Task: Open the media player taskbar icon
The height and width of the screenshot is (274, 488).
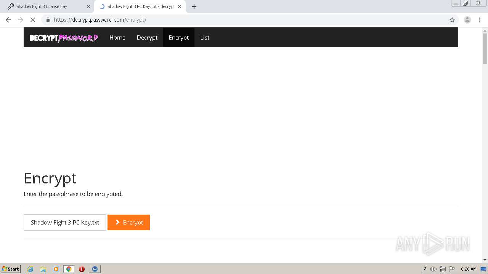Action: 56,269
